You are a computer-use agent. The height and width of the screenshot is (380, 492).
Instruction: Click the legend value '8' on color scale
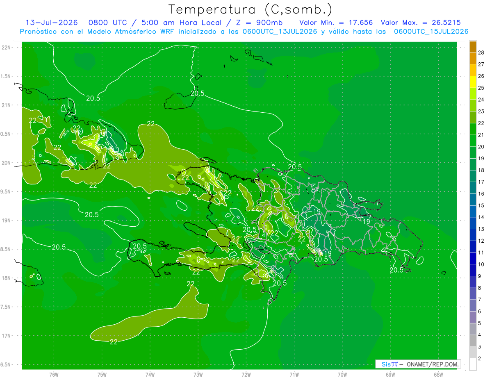[x=480, y=288]
